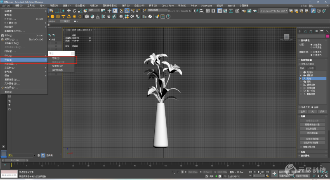The image size is (330, 180).
Task: Click the 反转 button
Action: (x=323, y=111)
